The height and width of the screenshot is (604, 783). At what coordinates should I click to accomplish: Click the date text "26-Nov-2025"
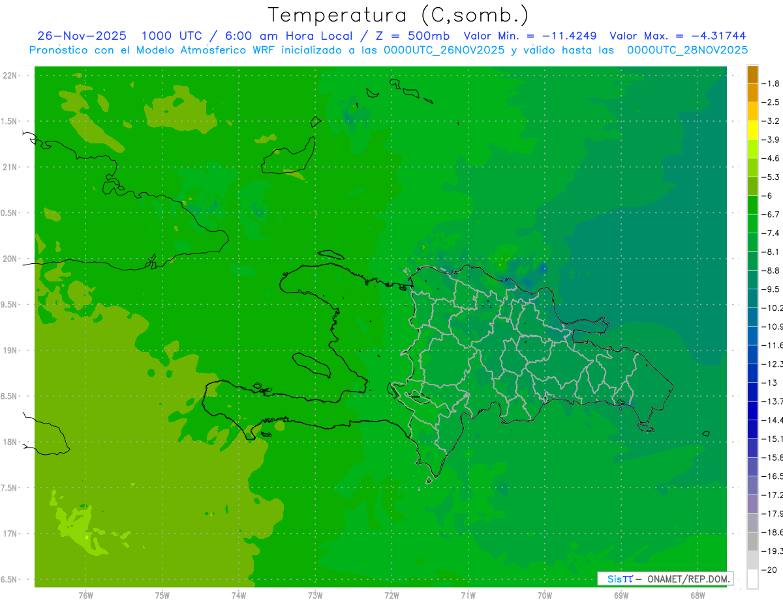[x=82, y=36]
